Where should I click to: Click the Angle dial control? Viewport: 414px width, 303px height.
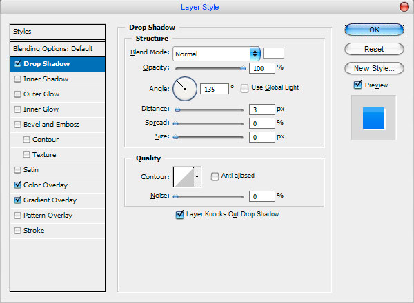(x=185, y=89)
